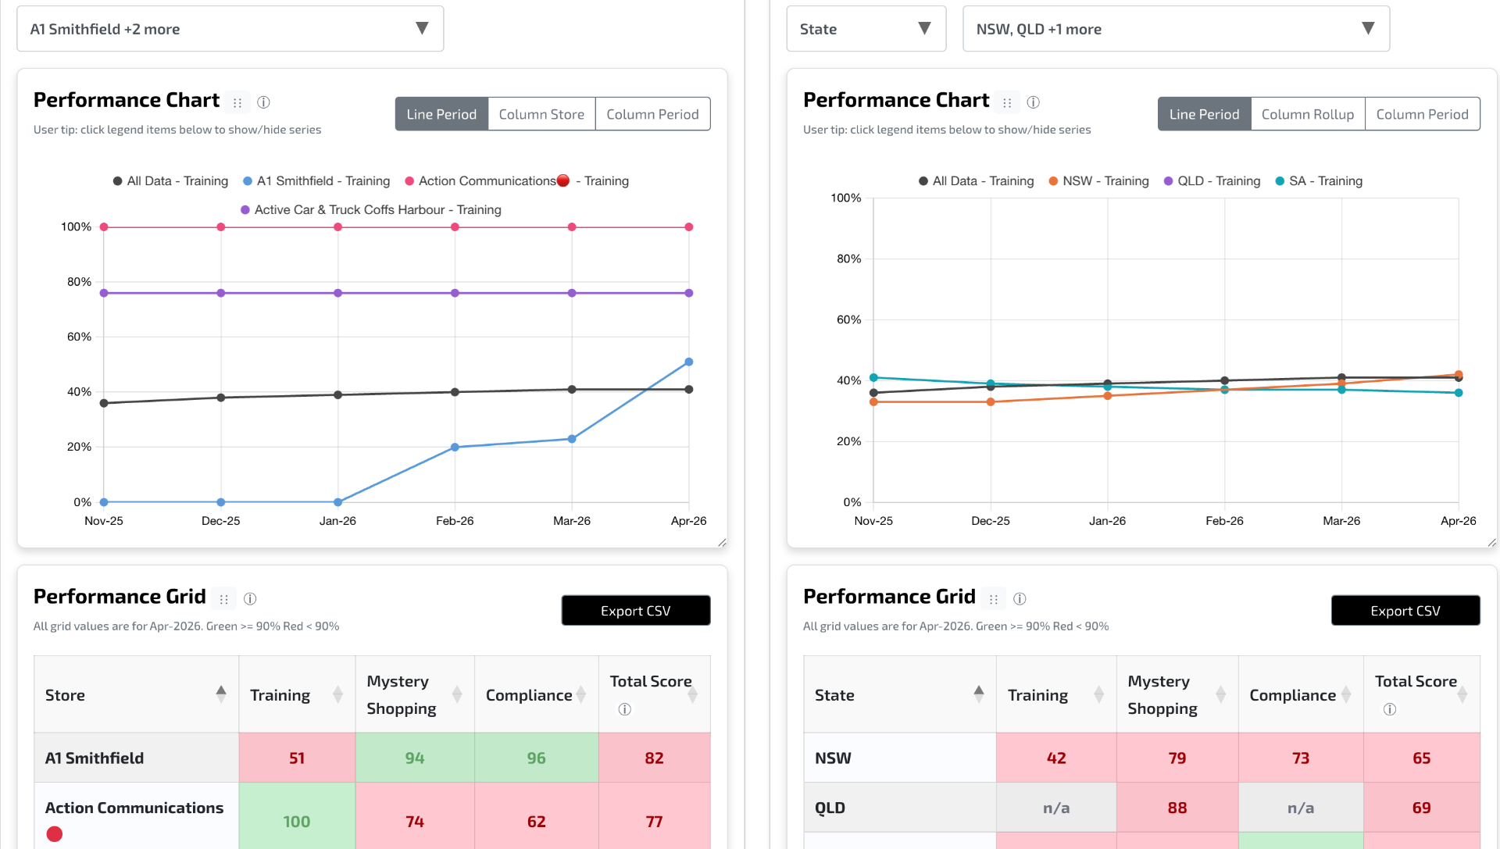1500x849 pixels.
Task: Open info icon next to left Performance Grid
Action: tap(250, 599)
